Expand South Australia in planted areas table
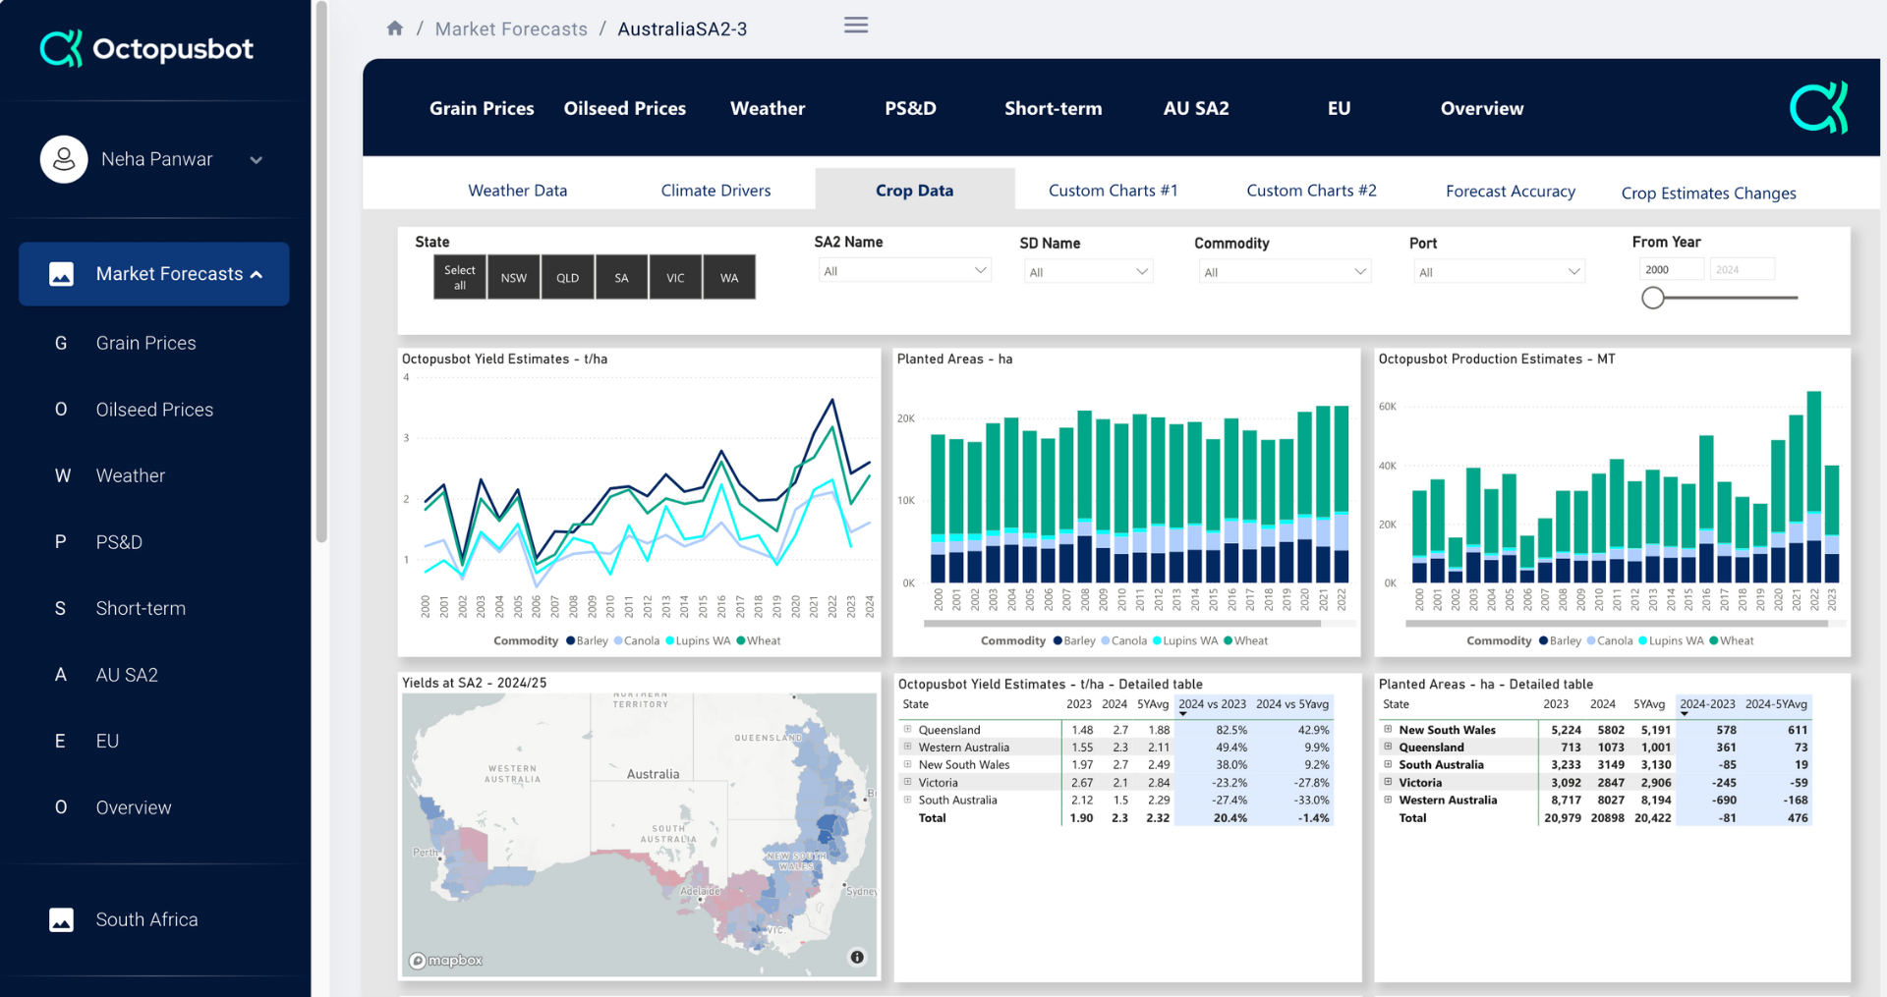 [x=1388, y=765]
